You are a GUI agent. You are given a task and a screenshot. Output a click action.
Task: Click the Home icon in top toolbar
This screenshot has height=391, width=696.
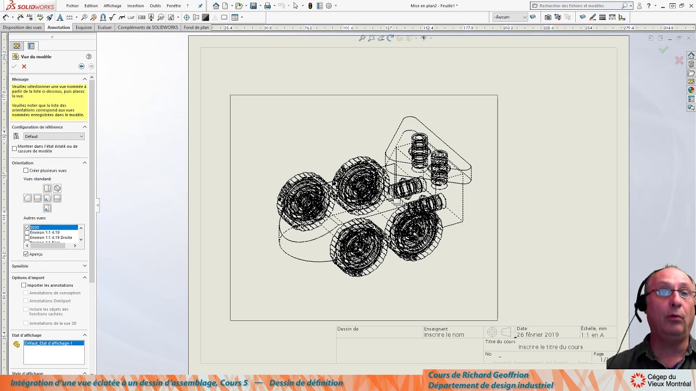216,5
